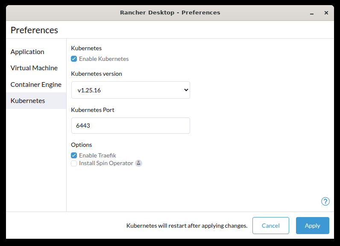
Task: Click the 'Kubernetes Port' field label
Action: (93, 110)
